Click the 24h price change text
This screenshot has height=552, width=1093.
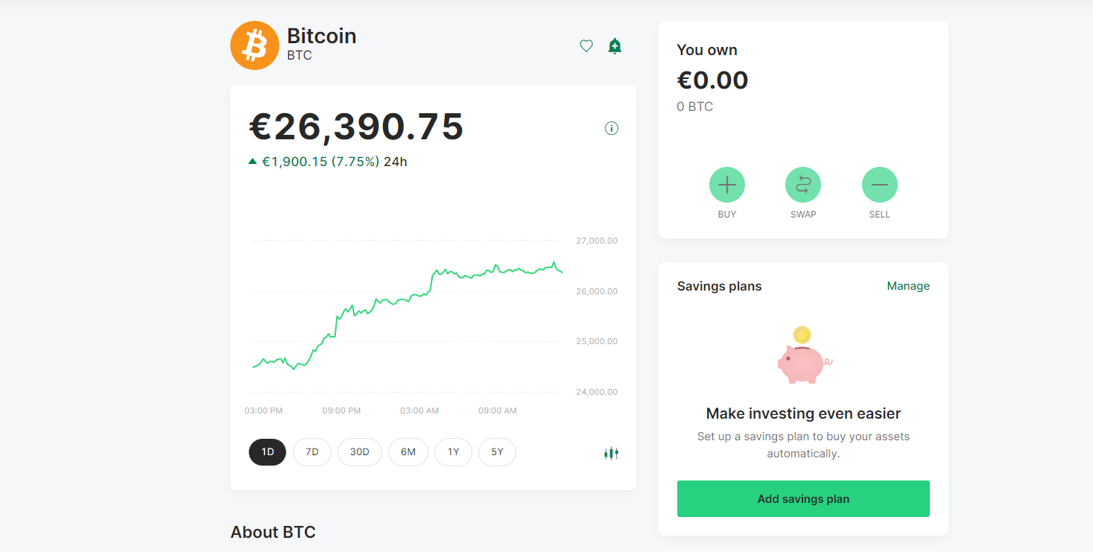pos(328,162)
